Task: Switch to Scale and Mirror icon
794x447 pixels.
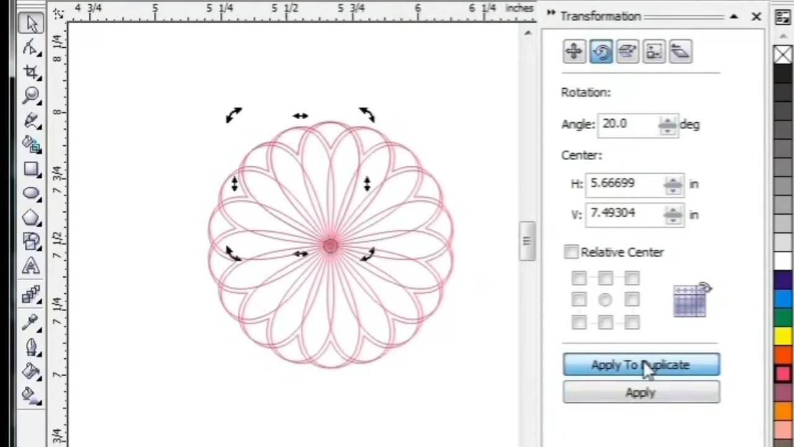Action: (x=628, y=52)
